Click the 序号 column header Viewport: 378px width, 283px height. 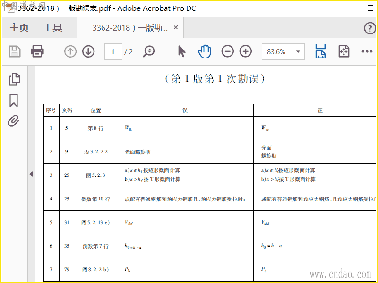pyautogui.click(x=51, y=110)
